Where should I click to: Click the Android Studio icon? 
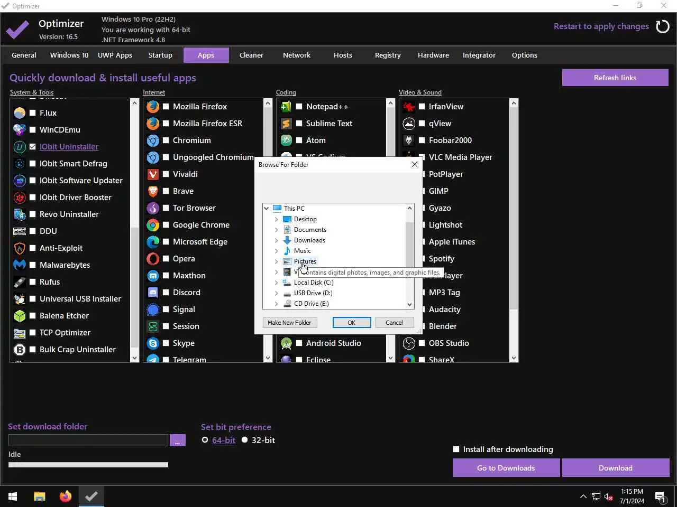coord(286,343)
